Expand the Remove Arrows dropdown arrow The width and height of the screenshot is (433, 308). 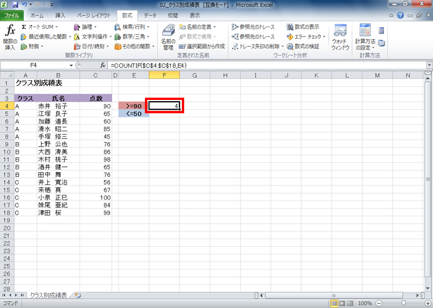tap(282, 46)
